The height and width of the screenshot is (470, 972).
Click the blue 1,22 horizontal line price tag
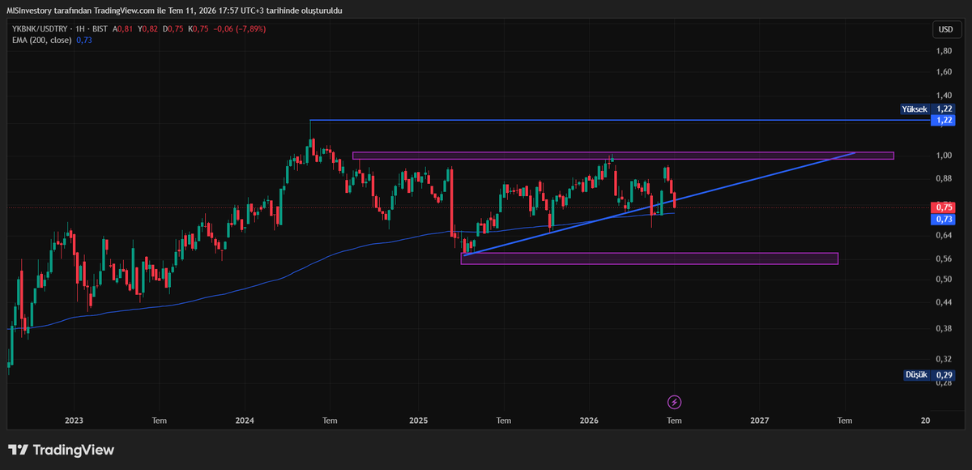[x=944, y=120]
